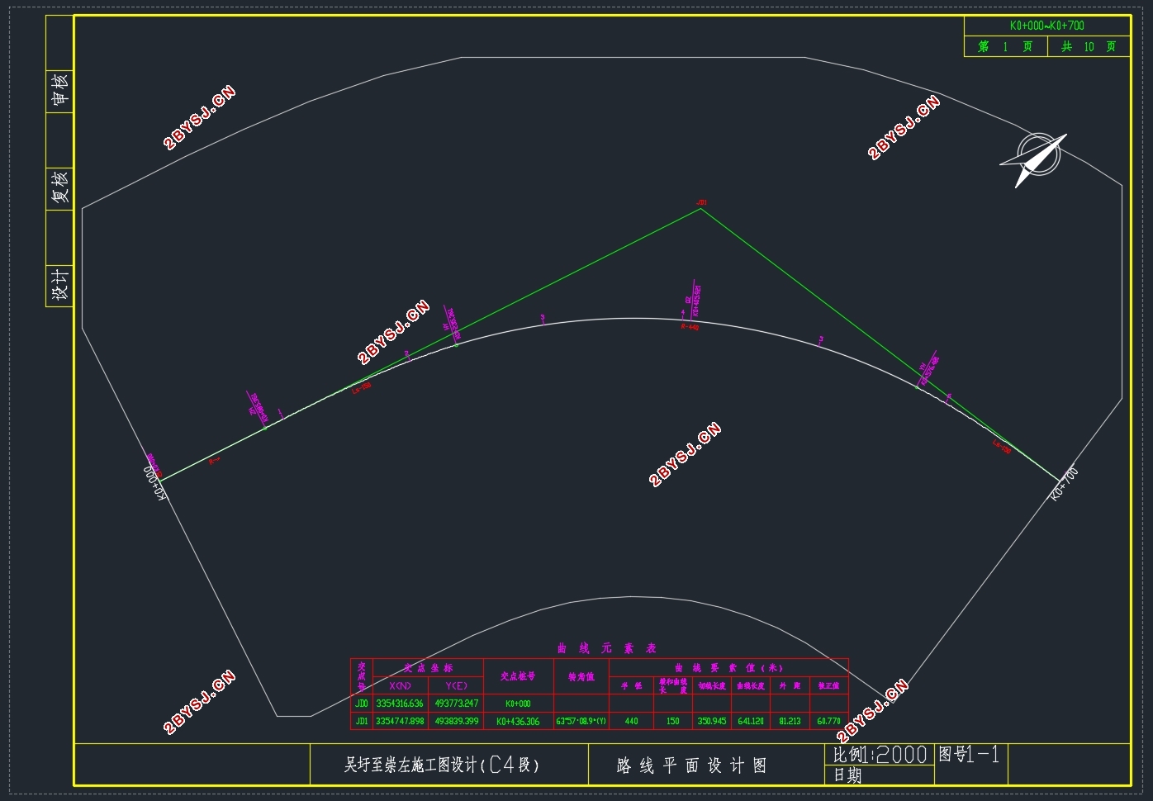The image size is (1153, 801).
Task: Select coordinate value '3354316.636'
Action: [x=400, y=704]
